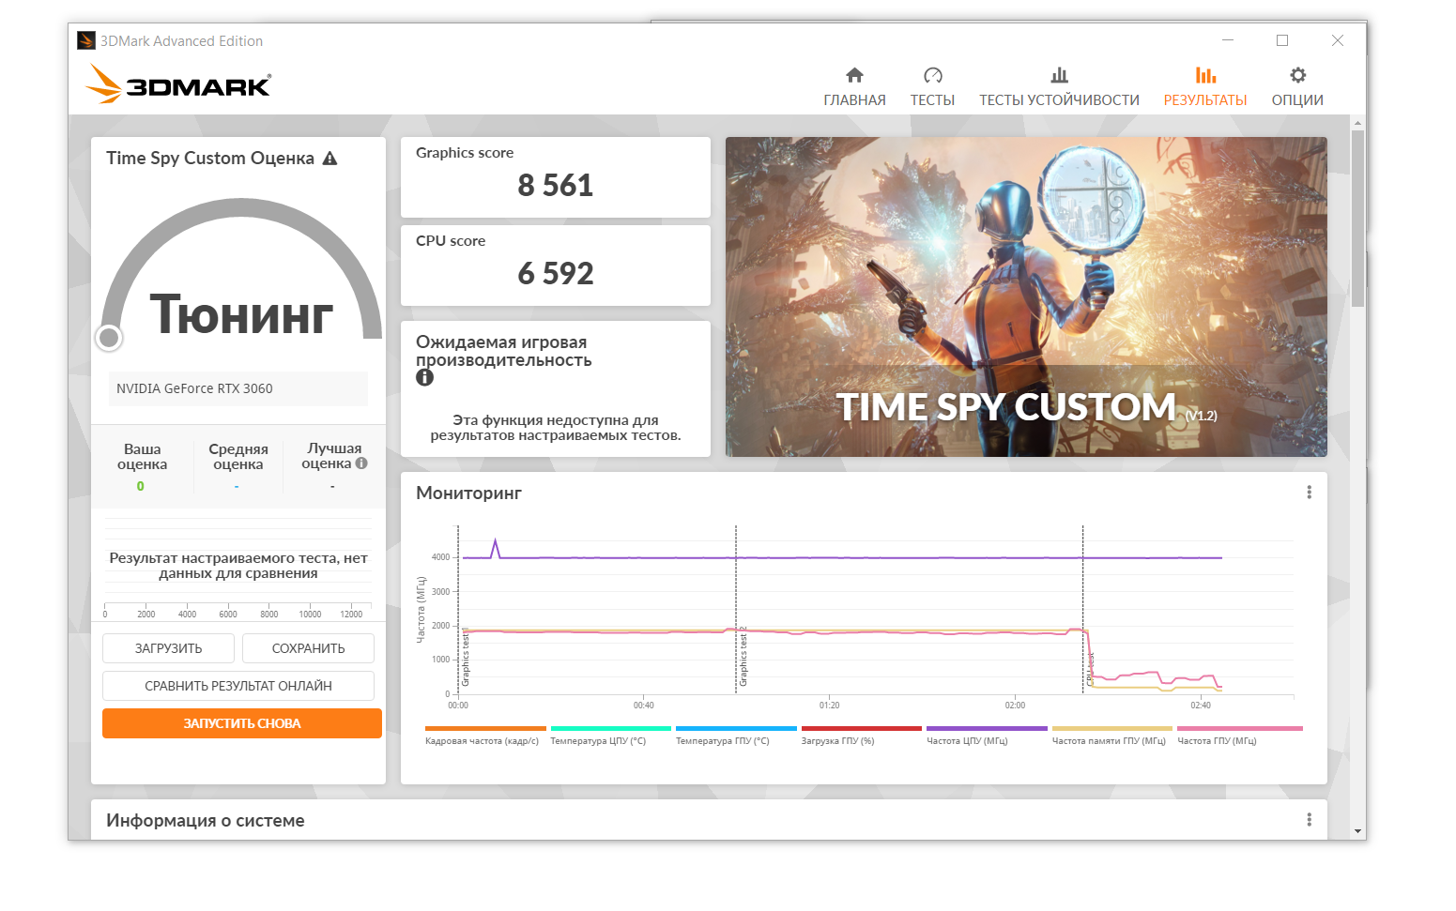This screenshot has height=911, width=1456.
Task: Click the 3DMark app icon in title bar
Action: 86,40
